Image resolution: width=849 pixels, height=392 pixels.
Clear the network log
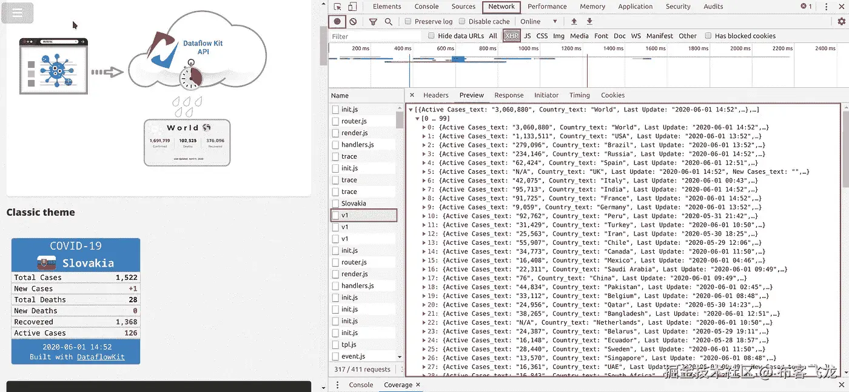tap(353, 21)
